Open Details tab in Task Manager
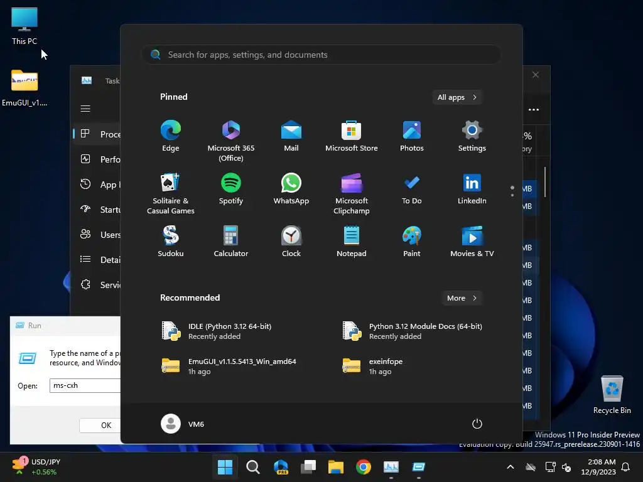Image resolution: width=643 pixels, height=482 pixels. (97, 259)
